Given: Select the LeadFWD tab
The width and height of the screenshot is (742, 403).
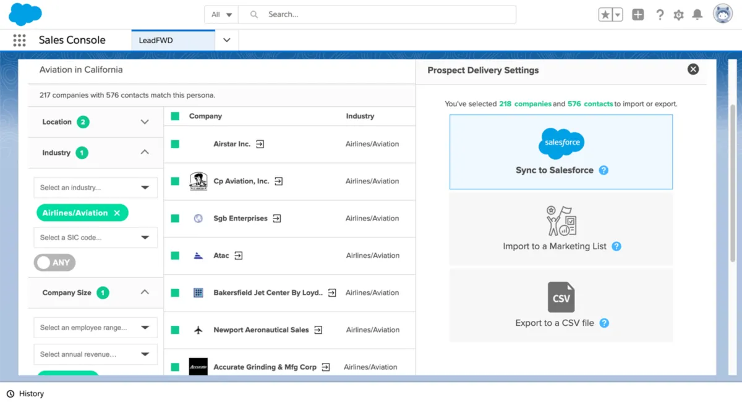Looking at the screenshot, I should tap(173, 40).
